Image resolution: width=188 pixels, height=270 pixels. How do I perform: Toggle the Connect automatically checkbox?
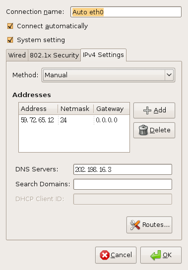coord(10,26)
